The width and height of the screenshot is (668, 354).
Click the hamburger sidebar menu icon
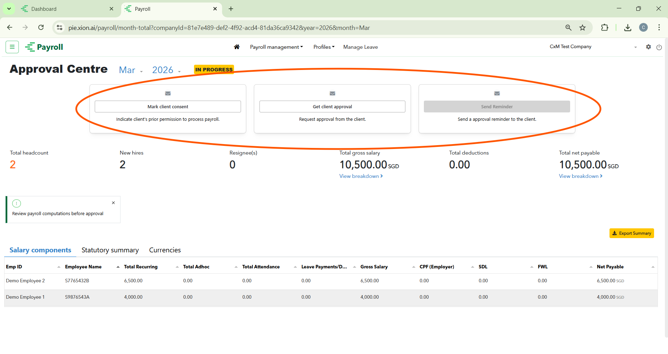pyautogui.click(x=12, y=47)
